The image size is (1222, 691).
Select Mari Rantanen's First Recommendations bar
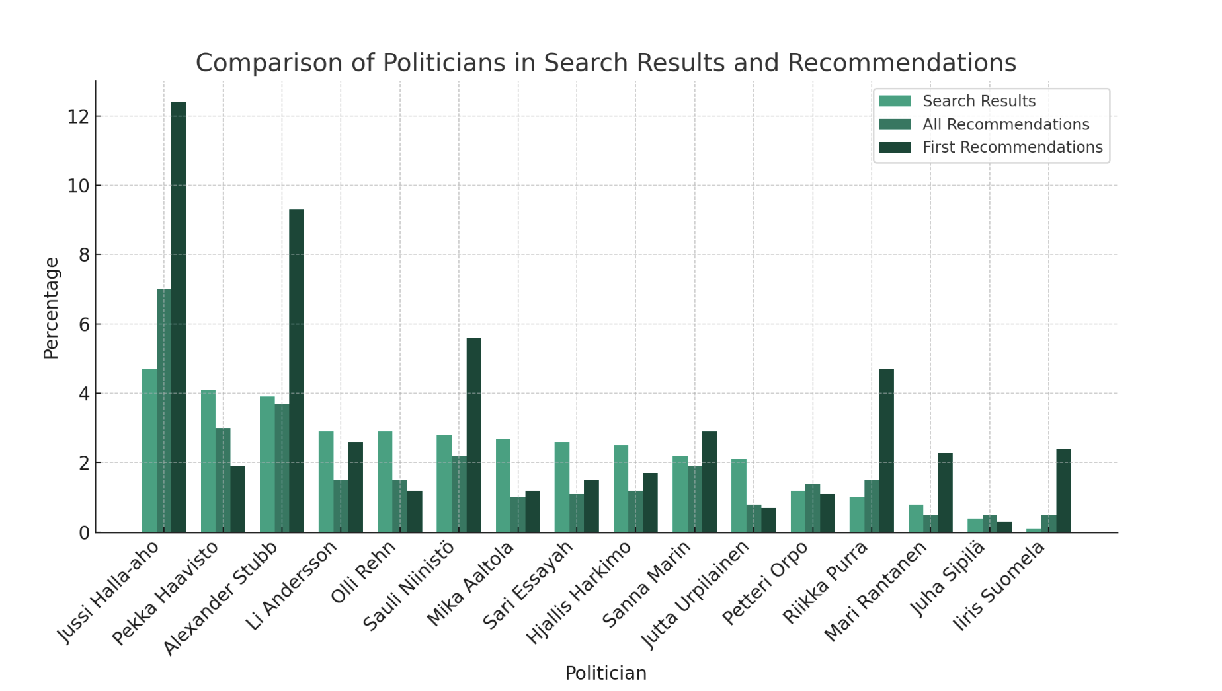point(946,492)
